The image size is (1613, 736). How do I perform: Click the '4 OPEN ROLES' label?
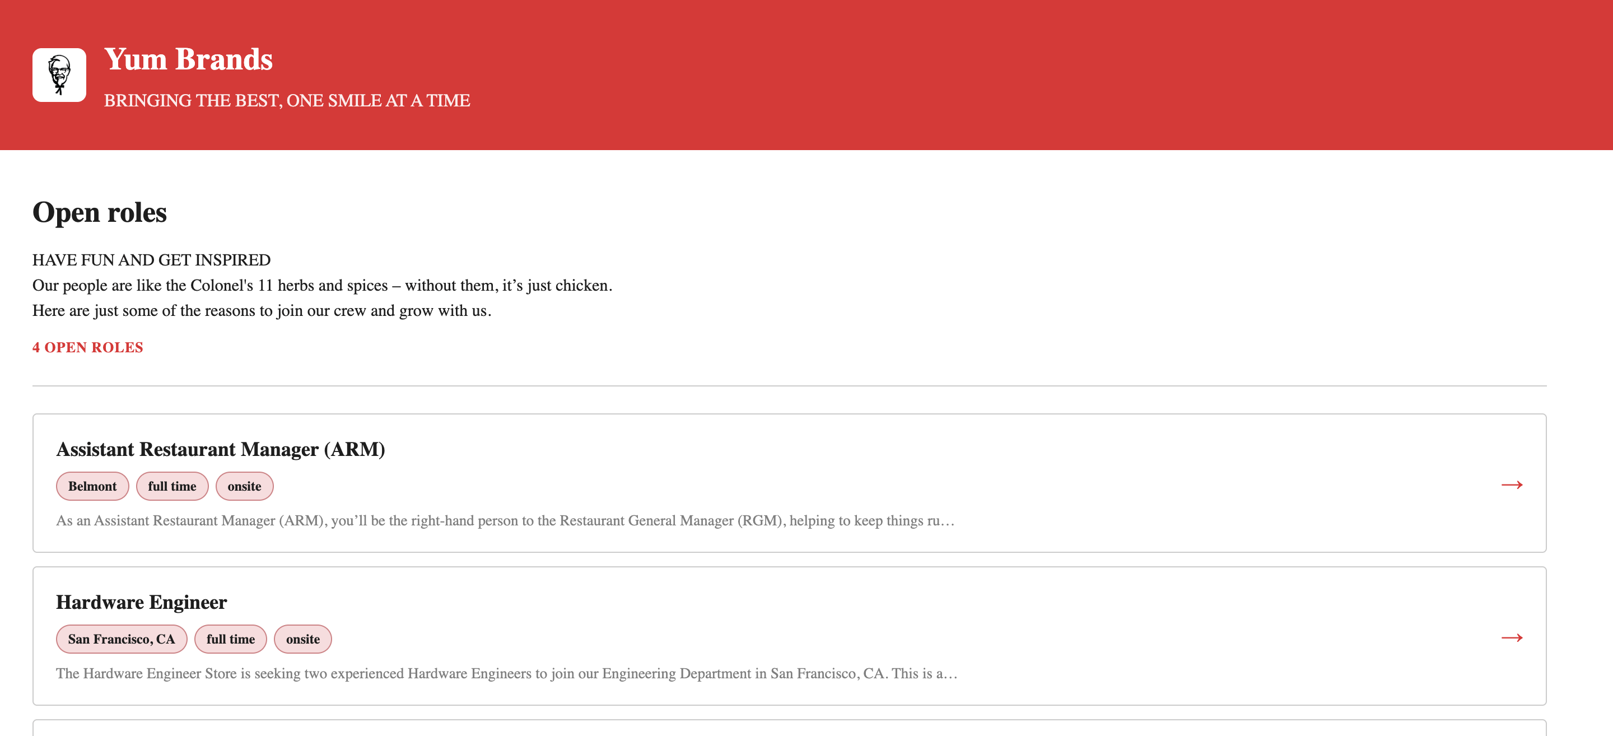pyautogui.click(x=88, y=347)
